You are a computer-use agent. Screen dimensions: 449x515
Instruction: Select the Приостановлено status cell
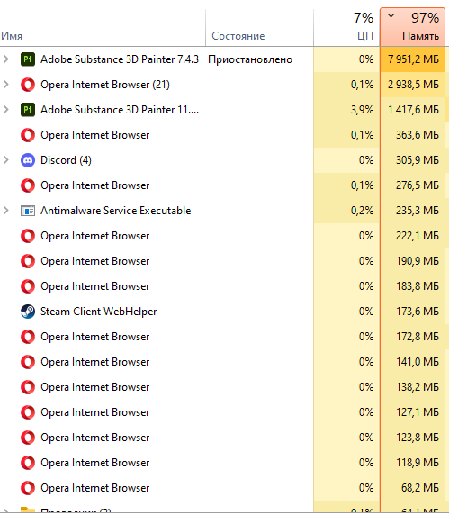(x=250, y=59)
